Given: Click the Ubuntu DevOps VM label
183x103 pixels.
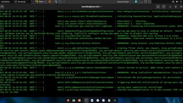Looking at the screenshot, I should click(123, 2).
